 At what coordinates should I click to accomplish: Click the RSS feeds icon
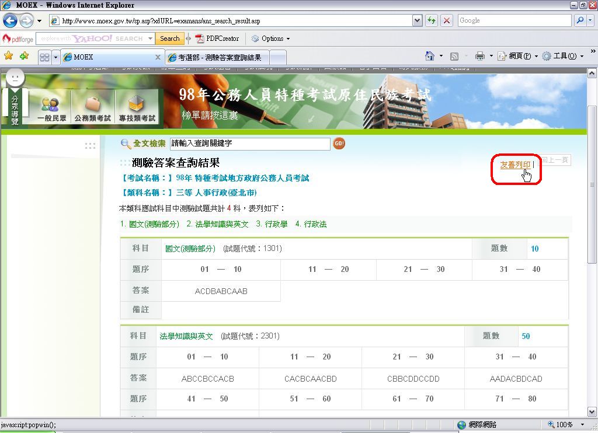454,57
